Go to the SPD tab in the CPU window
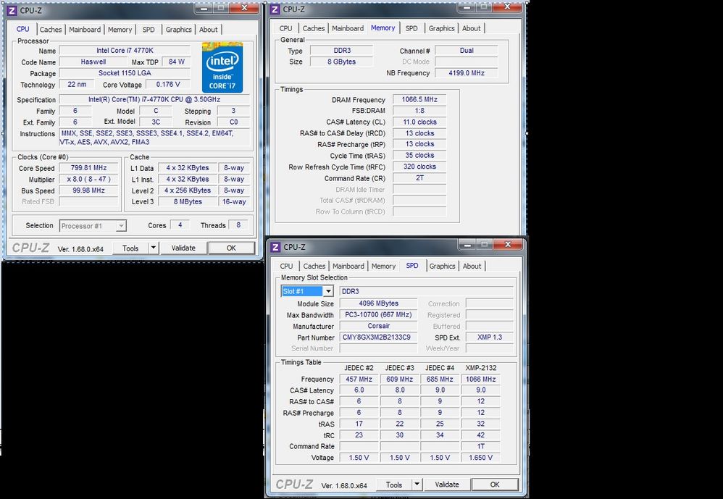 click(149, 30)
